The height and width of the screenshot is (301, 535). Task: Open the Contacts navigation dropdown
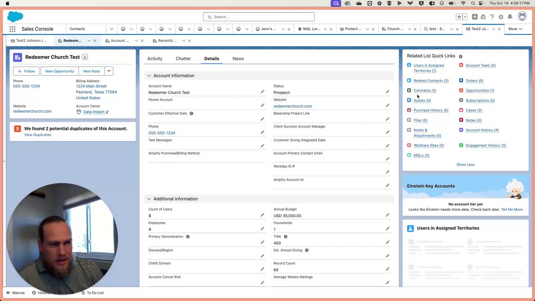112,29
